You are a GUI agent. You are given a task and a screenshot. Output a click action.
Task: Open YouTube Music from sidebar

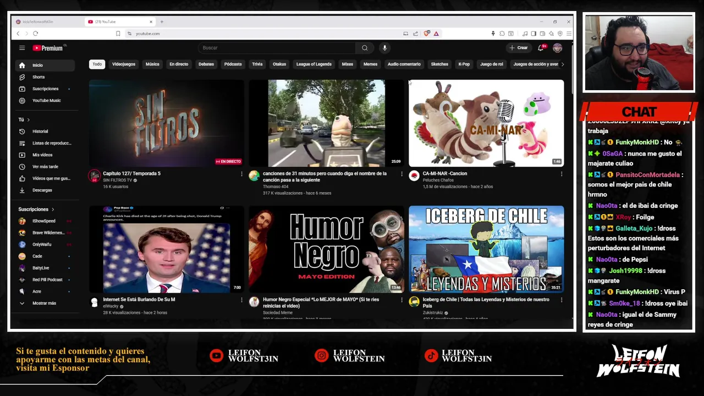pos(46,101)
